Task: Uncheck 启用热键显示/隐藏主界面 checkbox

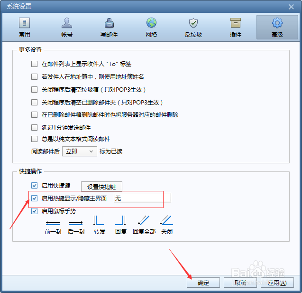Action: click(34, 198)
